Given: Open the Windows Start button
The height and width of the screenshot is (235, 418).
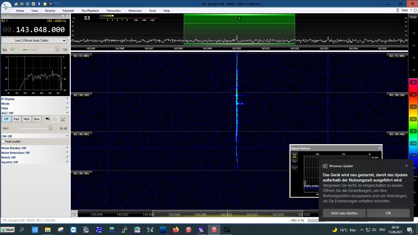Looking at the screenshot, I should pyautogui.click(x=8, y=230).
